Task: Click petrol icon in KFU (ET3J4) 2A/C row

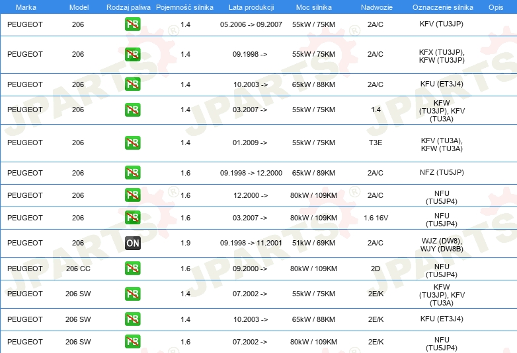Action: pyautogui.click(x=132, y=84)
